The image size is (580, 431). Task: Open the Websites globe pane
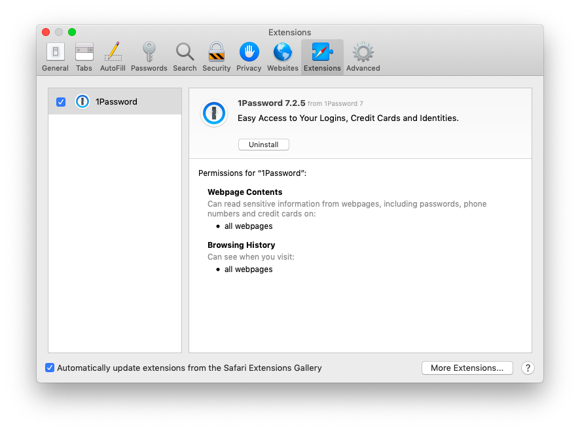(283, 58)
